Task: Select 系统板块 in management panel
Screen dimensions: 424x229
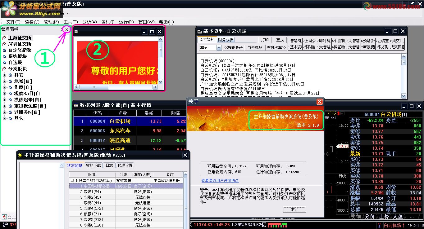Action: [18, 56]
